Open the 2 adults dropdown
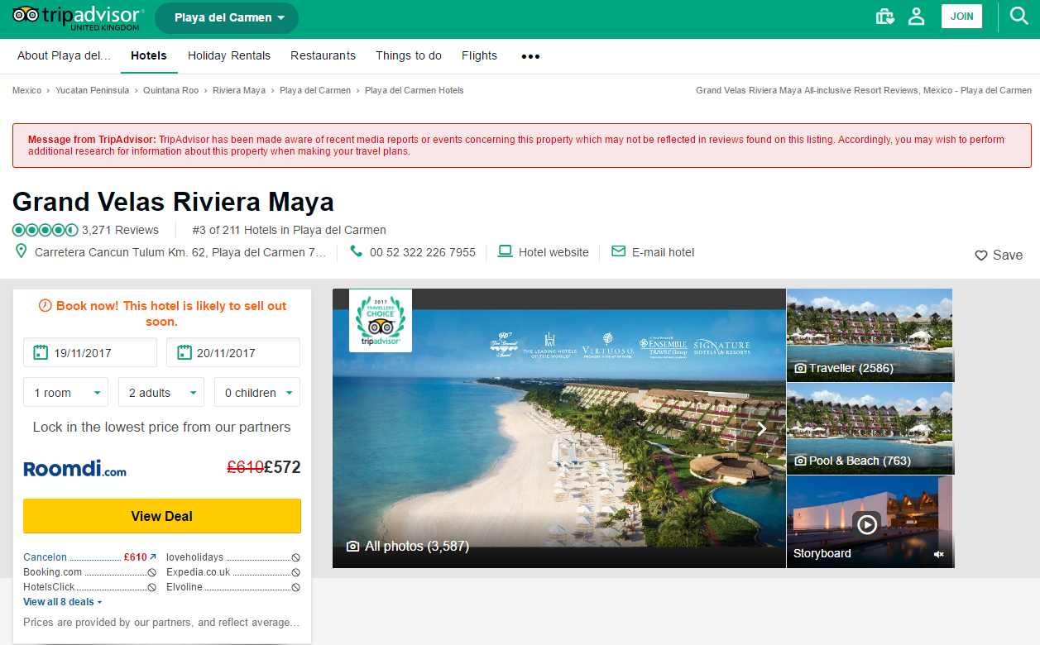Image resolution: width=1040 pixels, height=645 pixels. (x=161, y=393)
